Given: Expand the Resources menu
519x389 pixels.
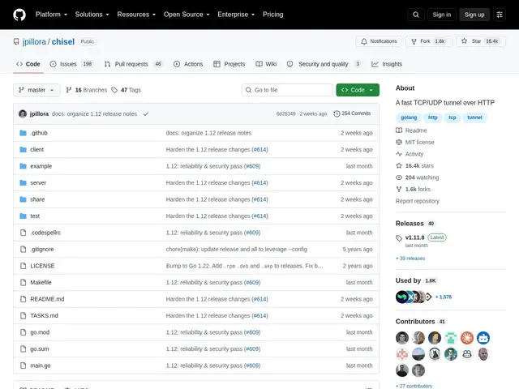Looking at the screenshot, I should pos(136,15).
